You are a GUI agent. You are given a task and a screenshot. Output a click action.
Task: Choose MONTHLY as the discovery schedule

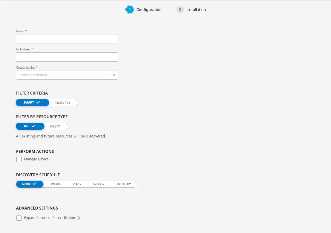tap(124, 184)
